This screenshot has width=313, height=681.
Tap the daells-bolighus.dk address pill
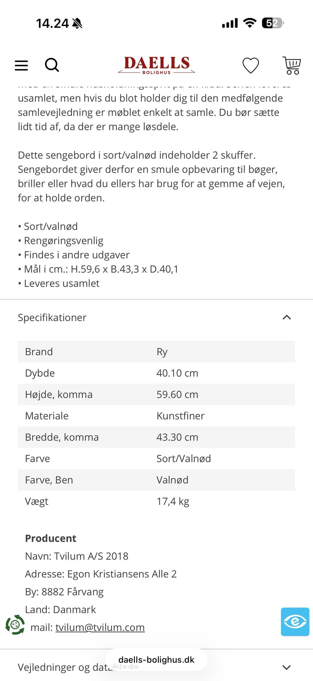pyautogui.click(x=156, y=660)
